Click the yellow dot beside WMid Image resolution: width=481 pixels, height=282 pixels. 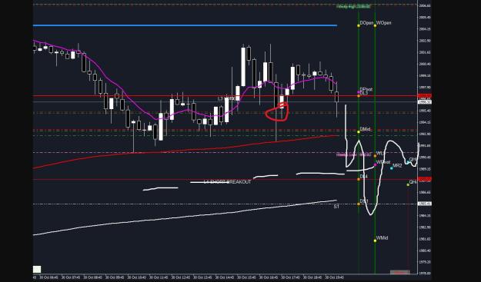pos(375,241)
